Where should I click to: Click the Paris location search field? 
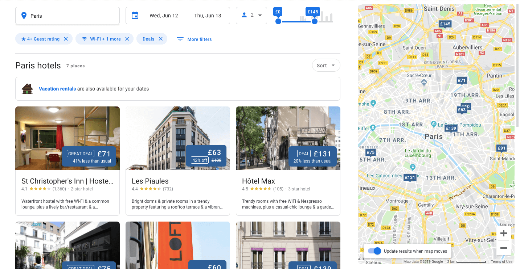coord(67,16)
